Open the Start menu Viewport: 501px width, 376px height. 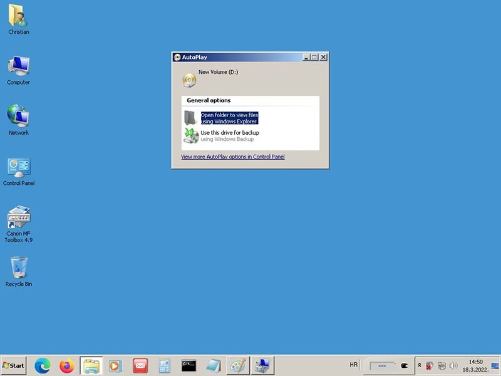click(x=14, y=365)
